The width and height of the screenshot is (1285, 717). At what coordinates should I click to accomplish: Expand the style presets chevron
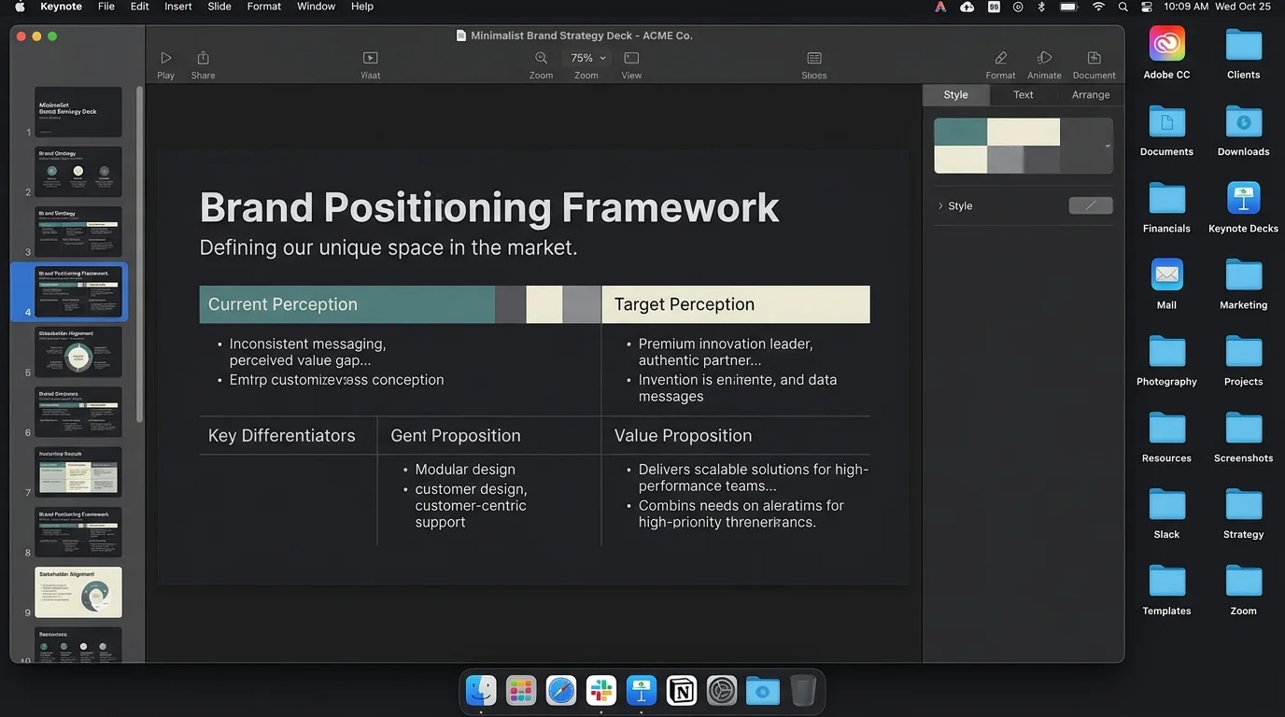click(1108, 146)
